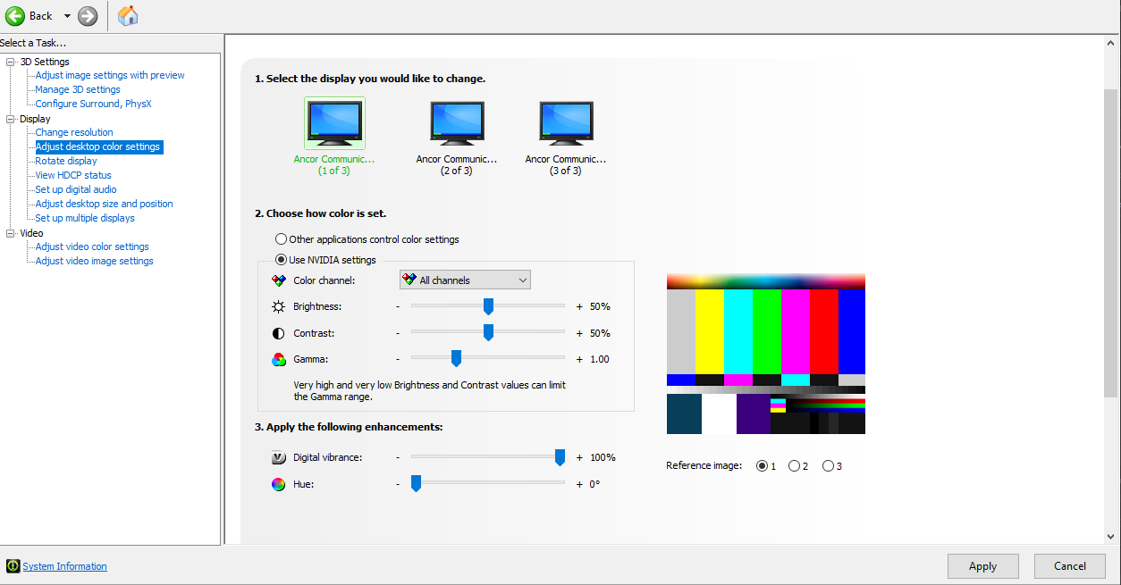This screenshot has width=1121, height=585.
Task: Open Adjust video image settings
Action: [95, 261]
